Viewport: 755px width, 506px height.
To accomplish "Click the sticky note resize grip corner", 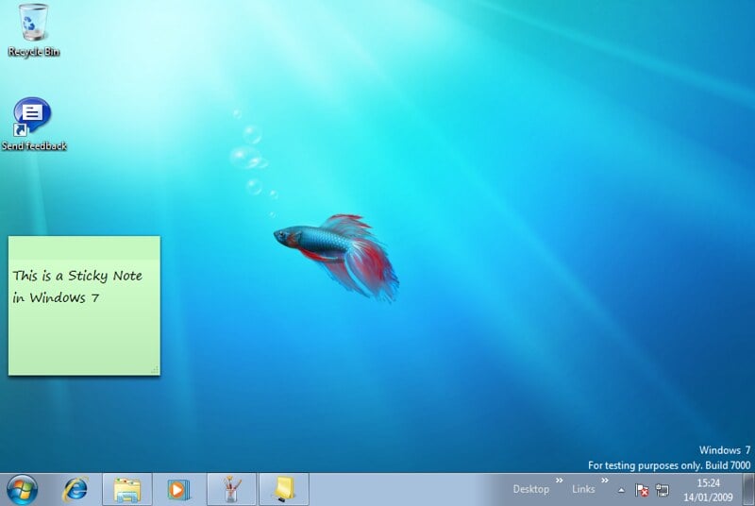I will 155,369.
